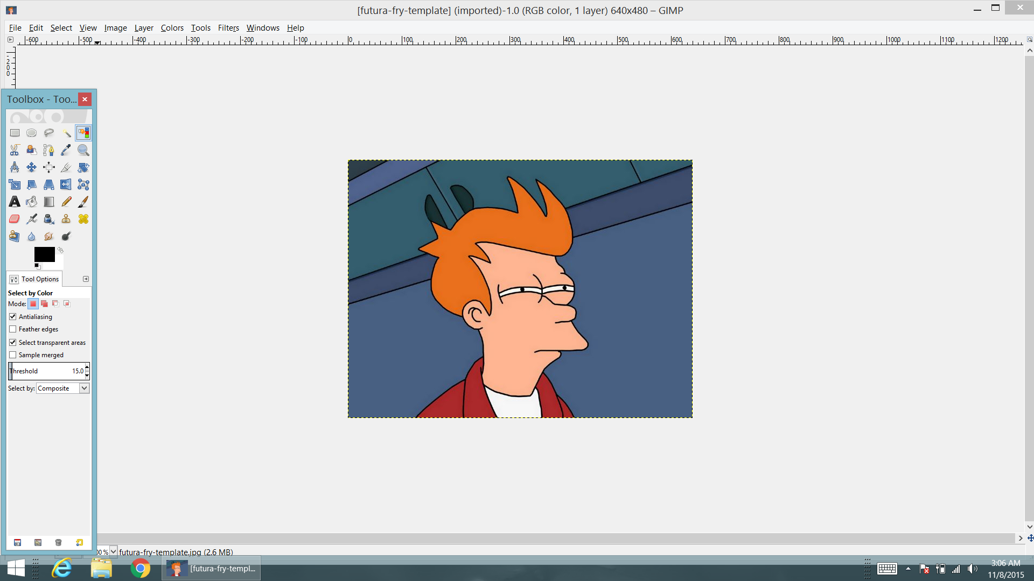Select the Alignment tool
Image resolution: width=1034 pixels, height=581 pixels.
[x=49, y=167]
